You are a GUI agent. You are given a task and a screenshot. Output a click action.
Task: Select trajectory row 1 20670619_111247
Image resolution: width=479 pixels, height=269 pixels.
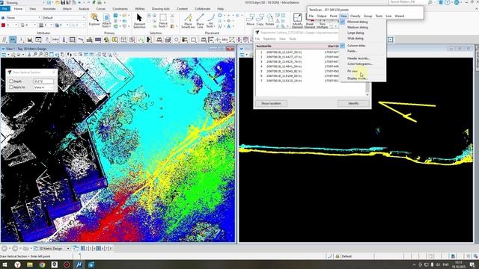tap(298, 52)
